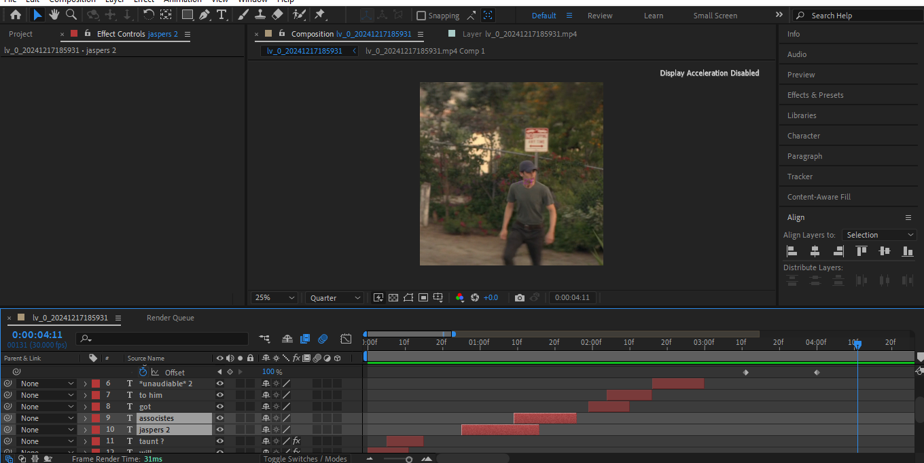Enable the Snapping checkbox
This screenshot has width=924, height=463.
pyautogui.click(x=421, y=16)
